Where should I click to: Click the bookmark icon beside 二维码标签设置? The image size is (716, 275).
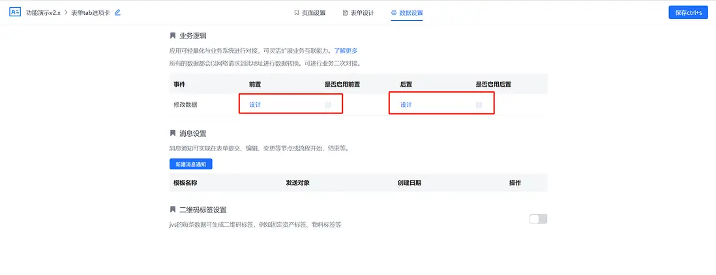pyautogui.click(x=173, y=210)
